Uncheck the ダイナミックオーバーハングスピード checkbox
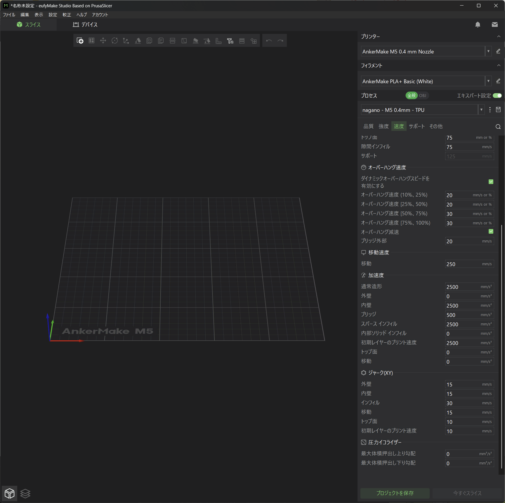This screenshot has height=503, width=505. [491, 182]
